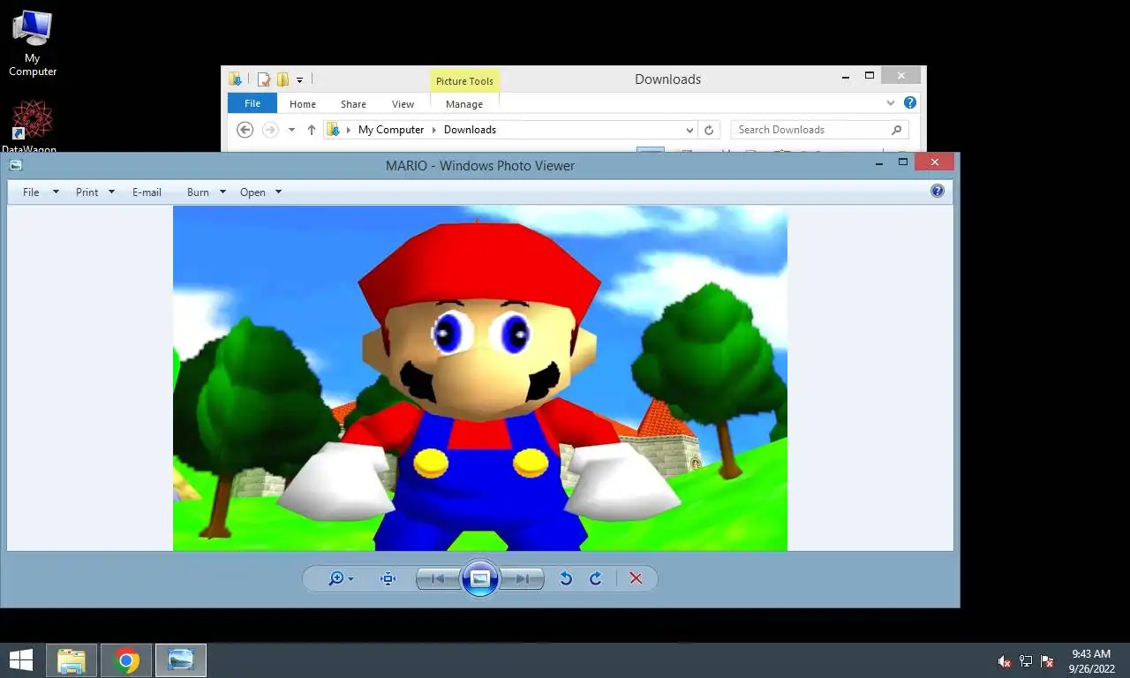Switch to View tab in Downloads window
The height and width of the screenshot is (678, 1130).
pyautogui.click(x=403, y=104)
